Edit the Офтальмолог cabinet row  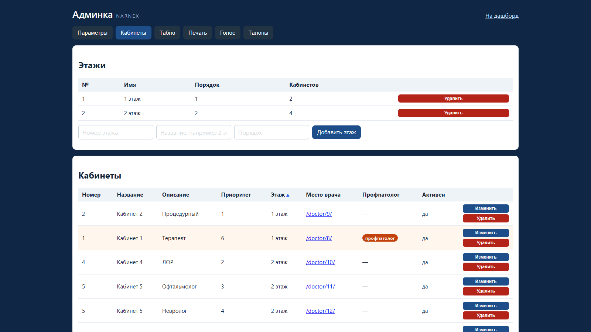coord(486,281)
